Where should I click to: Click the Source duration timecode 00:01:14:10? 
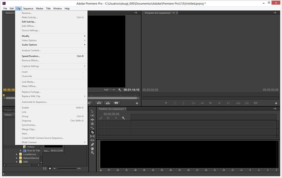click(x=131, y=90)
